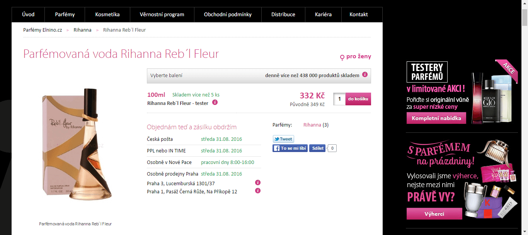Open the Parfémy menu item
This screenshot has height=235, width=528.
coord(65,15)
